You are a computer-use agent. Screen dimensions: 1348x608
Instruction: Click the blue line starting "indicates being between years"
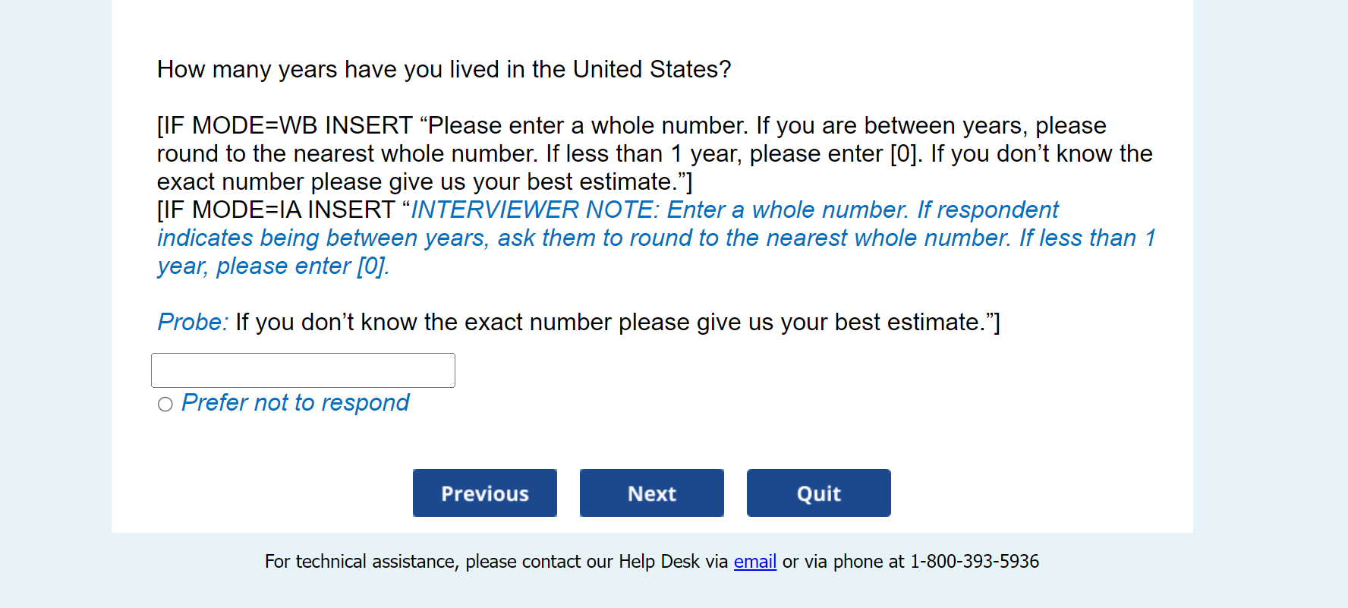click(656, 238)
